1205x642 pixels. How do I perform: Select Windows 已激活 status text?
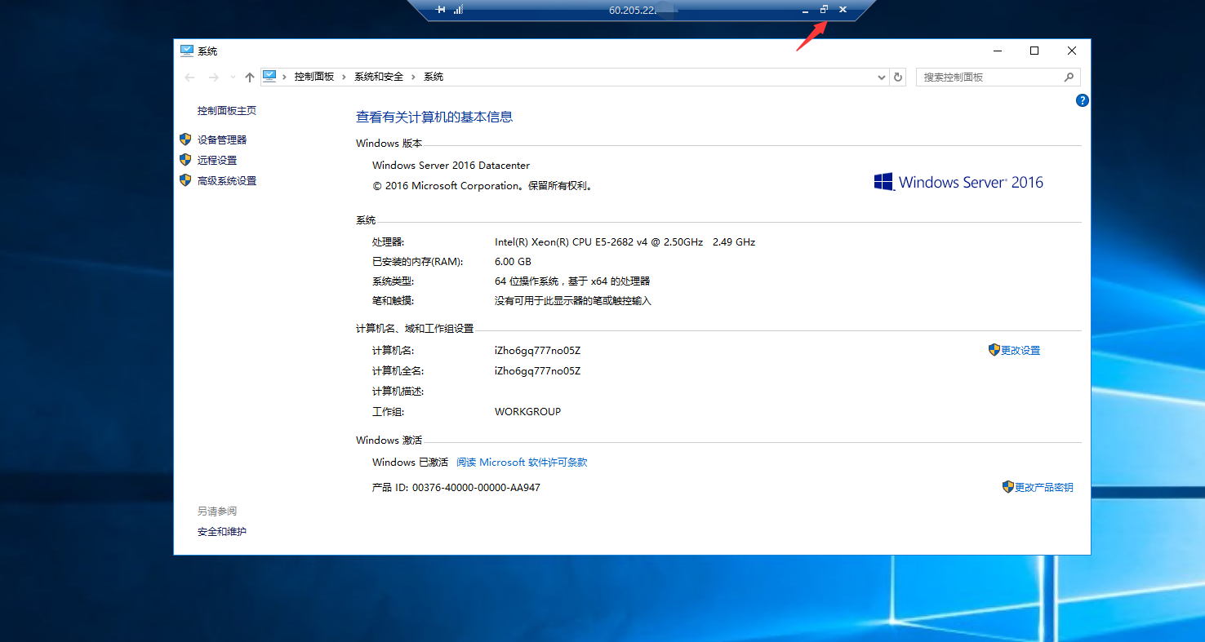[410, 463]
